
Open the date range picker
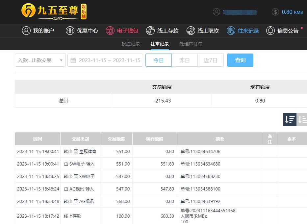click(105, 60)
